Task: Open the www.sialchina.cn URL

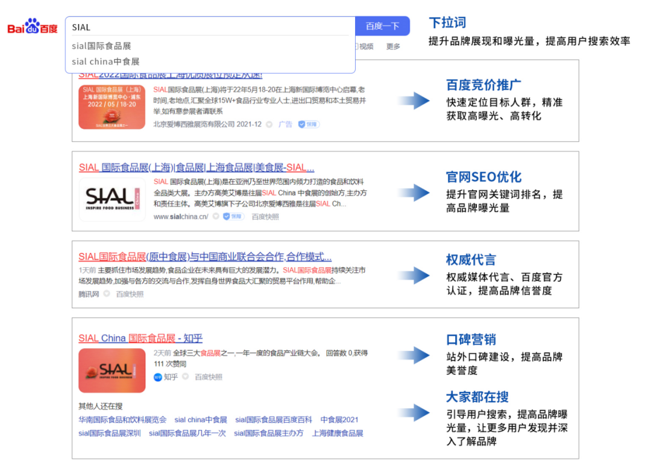Action: [x=181, y=216]
